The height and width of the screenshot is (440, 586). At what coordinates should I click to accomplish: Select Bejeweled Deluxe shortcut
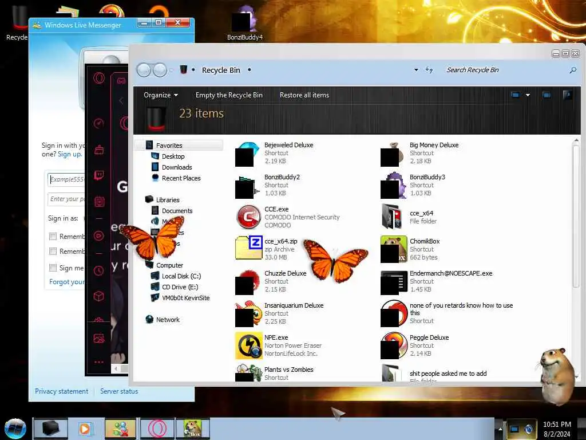(274, 153)
